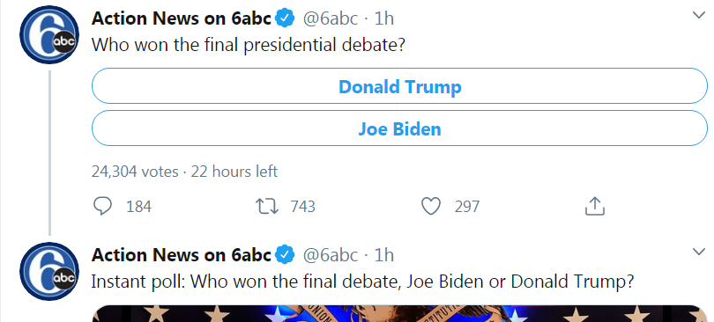Click verified badge on first tweet
This screenshot has width=714, height=322.
click(286, 18)
